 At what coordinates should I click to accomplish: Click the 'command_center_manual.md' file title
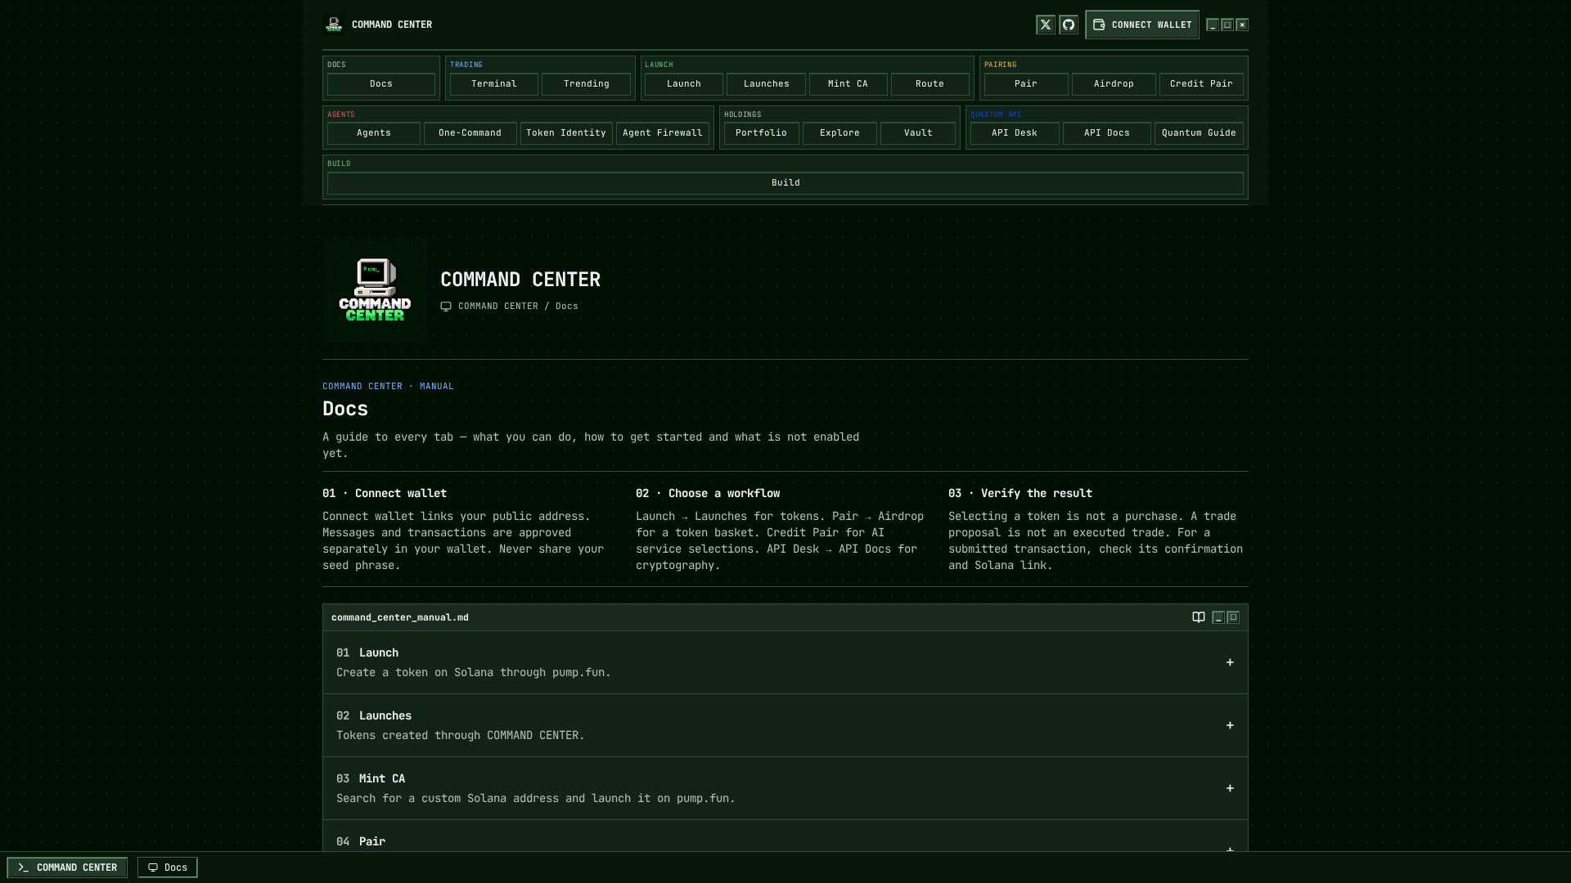click(400, 617)
